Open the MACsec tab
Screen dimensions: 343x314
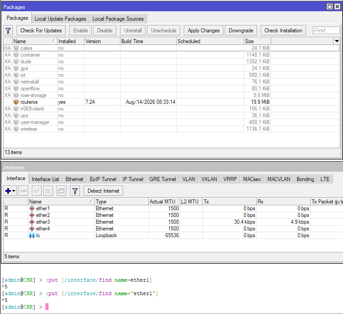pyautogui.click(x=252, y=179)
